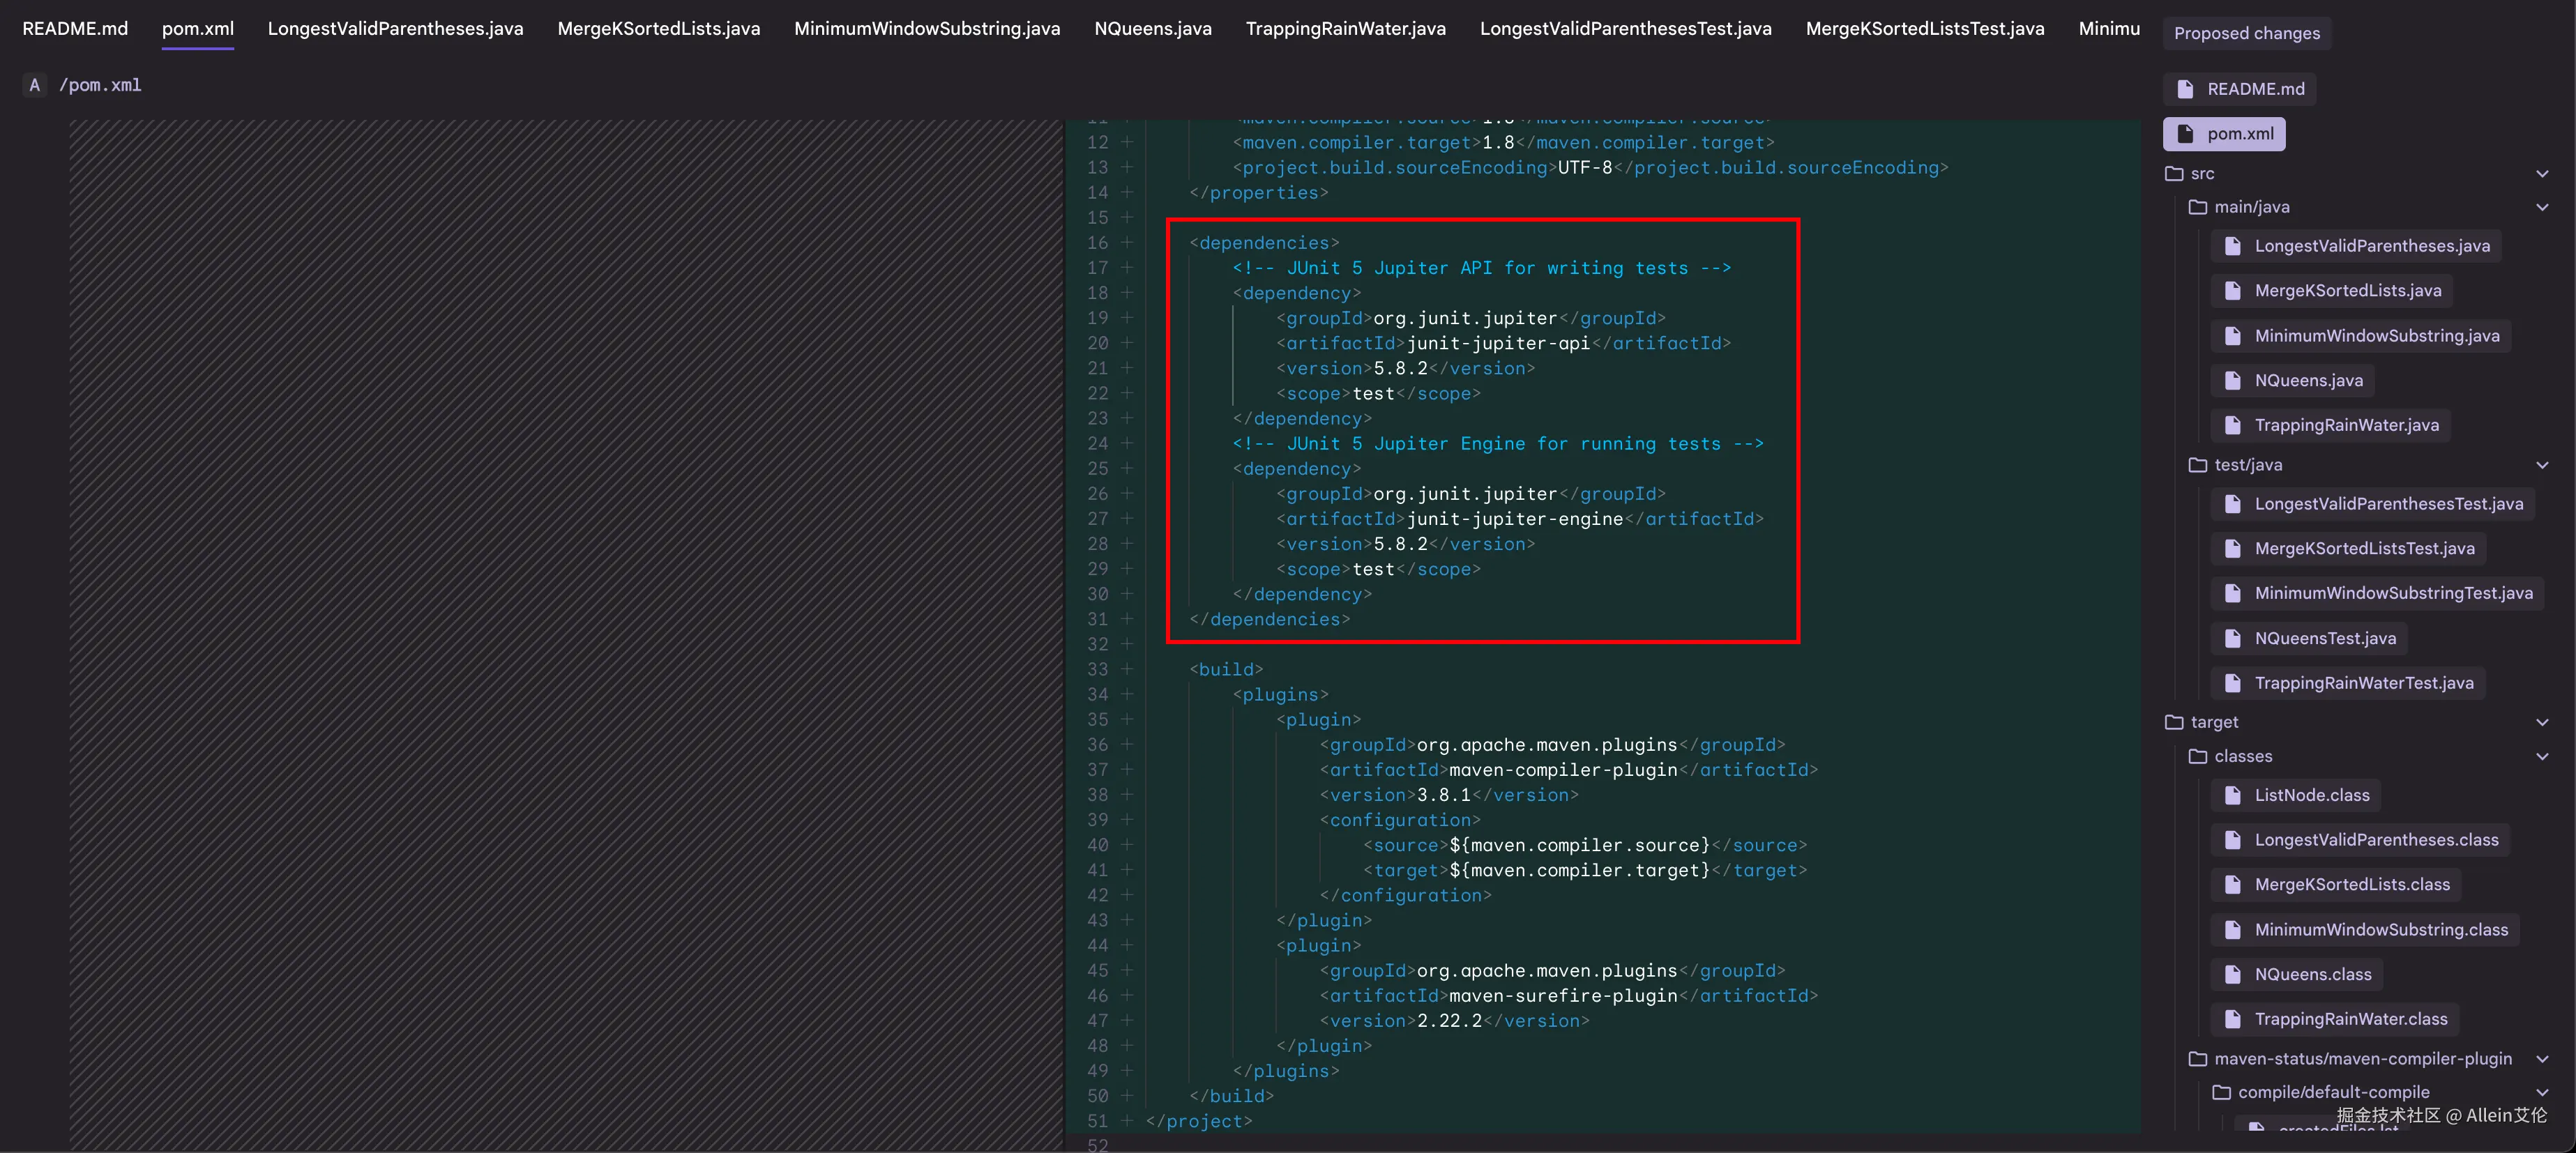
Task: Click the plus marker on line 16
Action: [x=1127, y=243]
